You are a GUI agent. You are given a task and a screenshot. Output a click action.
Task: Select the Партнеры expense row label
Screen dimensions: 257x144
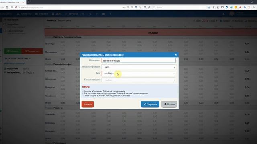[50, 44]
